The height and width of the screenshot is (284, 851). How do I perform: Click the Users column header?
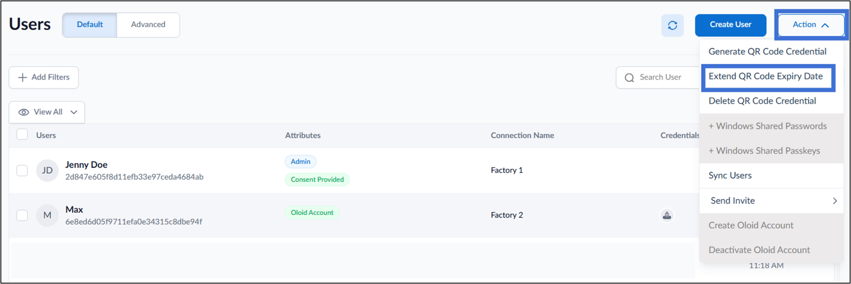pyautogui.click(x=46, y=135)
